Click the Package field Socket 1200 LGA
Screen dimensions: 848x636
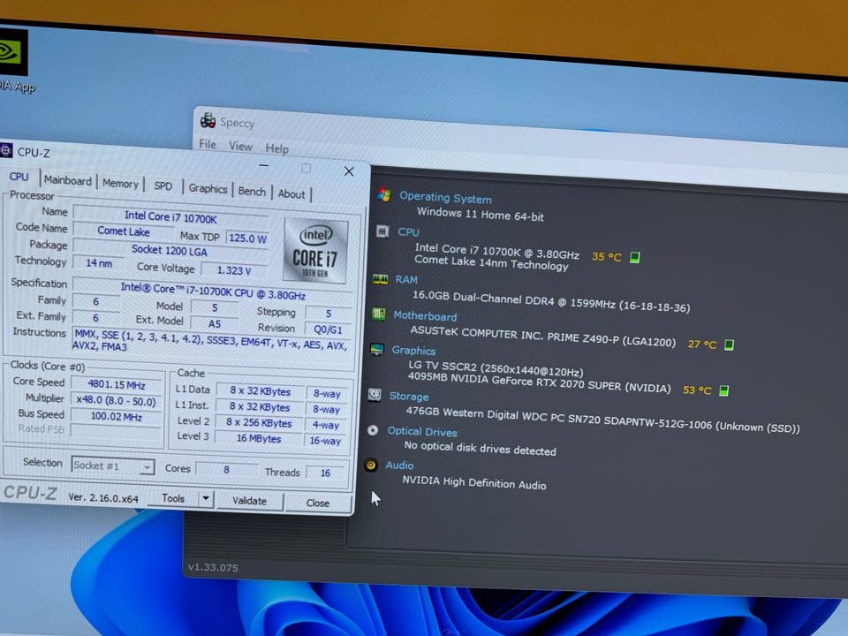(170, 250)
